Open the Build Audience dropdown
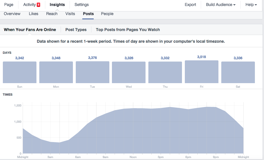Image resolution: width=264 pixels, height=160 pixels. pos(221,5)
